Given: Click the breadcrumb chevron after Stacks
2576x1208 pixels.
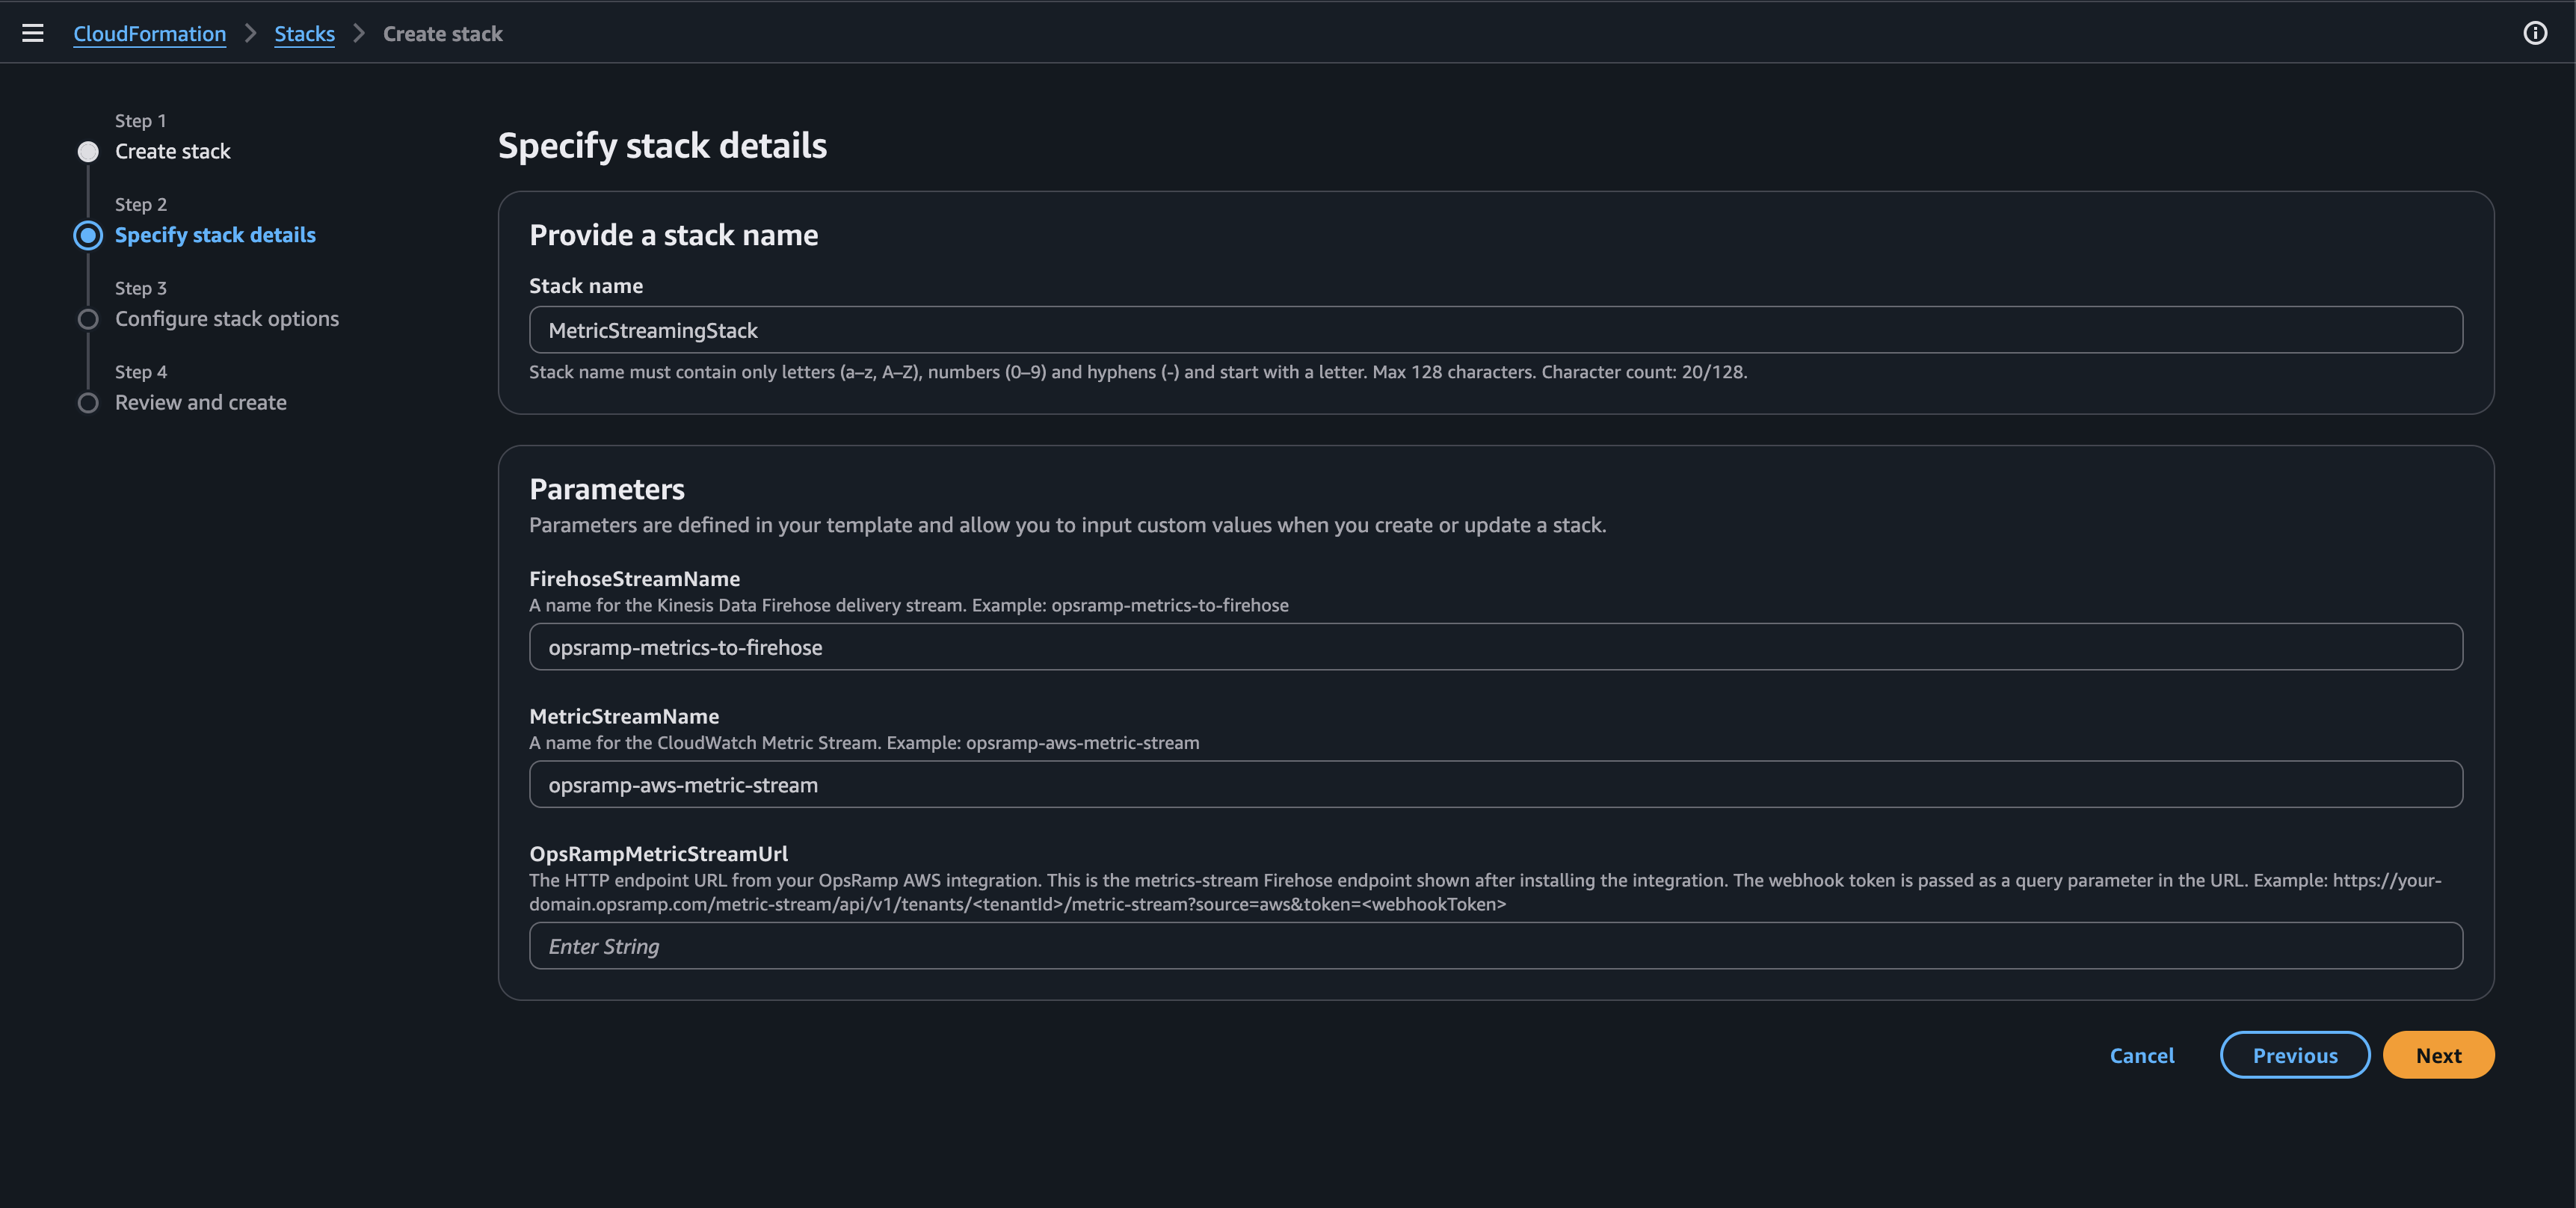Looking at the screenshot, I should point(359,34).
